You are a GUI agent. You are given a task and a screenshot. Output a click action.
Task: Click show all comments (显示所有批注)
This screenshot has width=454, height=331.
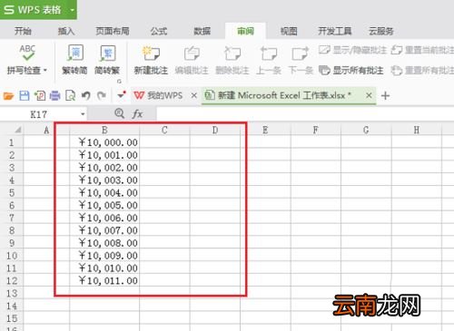click(x=351, y=71)
